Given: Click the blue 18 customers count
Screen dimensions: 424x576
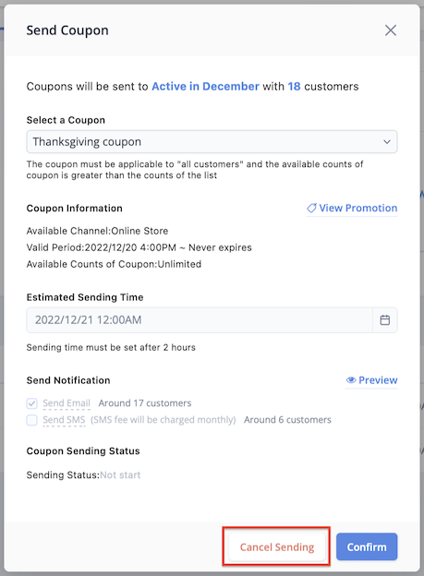Looking at the screenshot, I should pos(294,87).
